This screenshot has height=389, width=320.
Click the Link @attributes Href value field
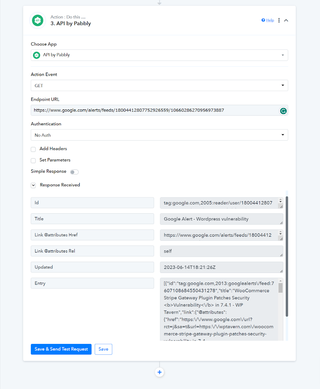point(222,235)
